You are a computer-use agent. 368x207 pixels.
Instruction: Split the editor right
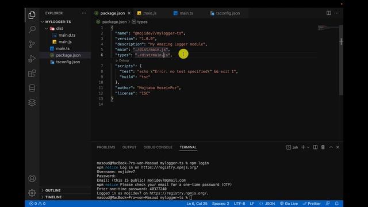coord(328,13)
